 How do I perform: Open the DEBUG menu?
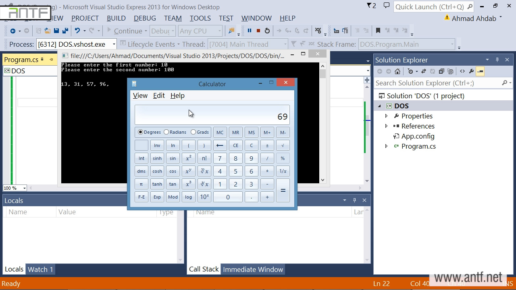(x=145, y=18)
